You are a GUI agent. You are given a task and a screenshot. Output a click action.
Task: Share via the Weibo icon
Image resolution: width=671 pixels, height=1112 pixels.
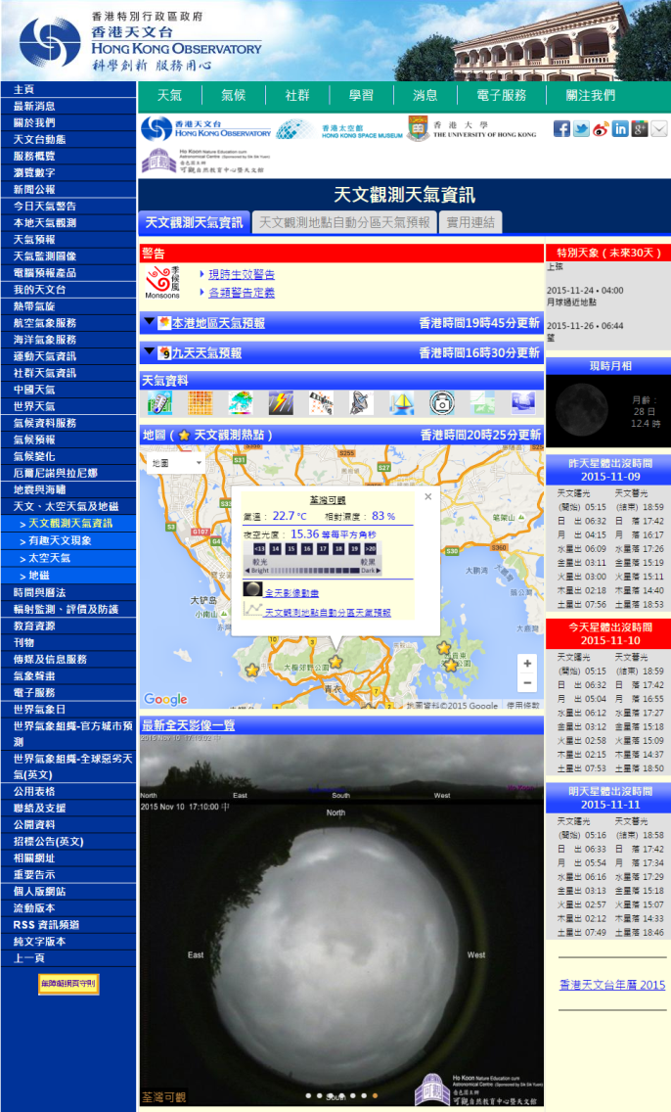[601, 129]
